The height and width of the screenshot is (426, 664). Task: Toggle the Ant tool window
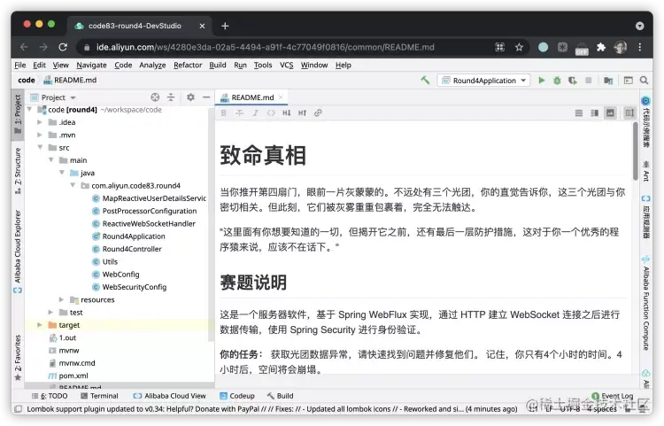645,171
